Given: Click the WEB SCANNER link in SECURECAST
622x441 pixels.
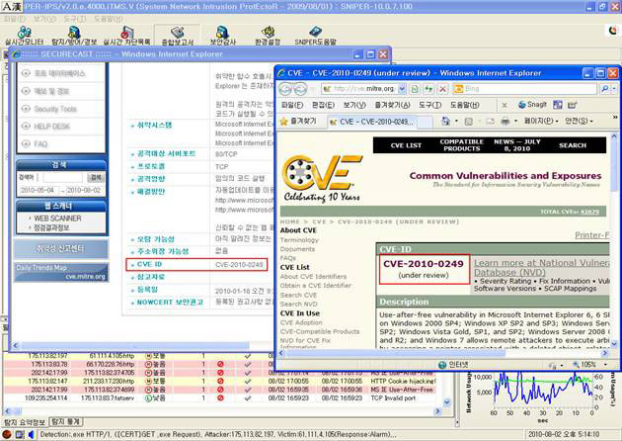Looking at the screenshot, I should click(57, 219).
